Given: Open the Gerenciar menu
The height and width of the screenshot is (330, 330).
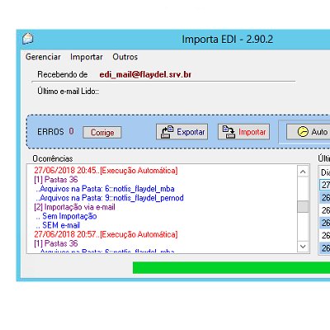Looking at the screenshot, I should pos(43,57).
